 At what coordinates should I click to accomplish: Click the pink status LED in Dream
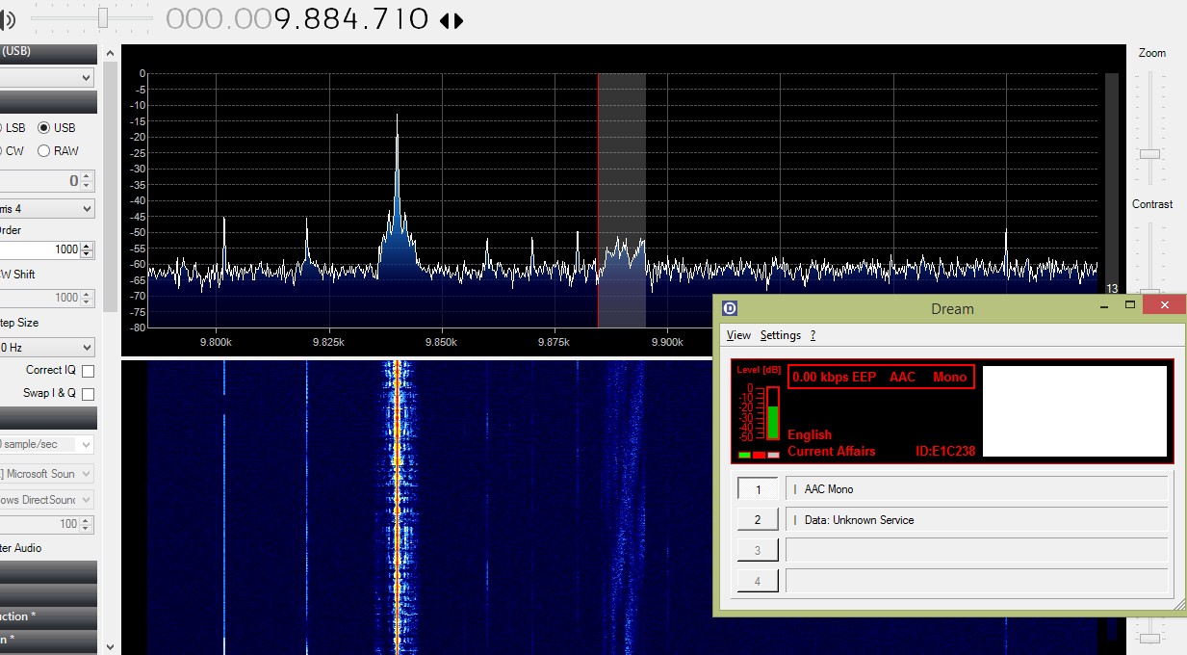[773, 455]
